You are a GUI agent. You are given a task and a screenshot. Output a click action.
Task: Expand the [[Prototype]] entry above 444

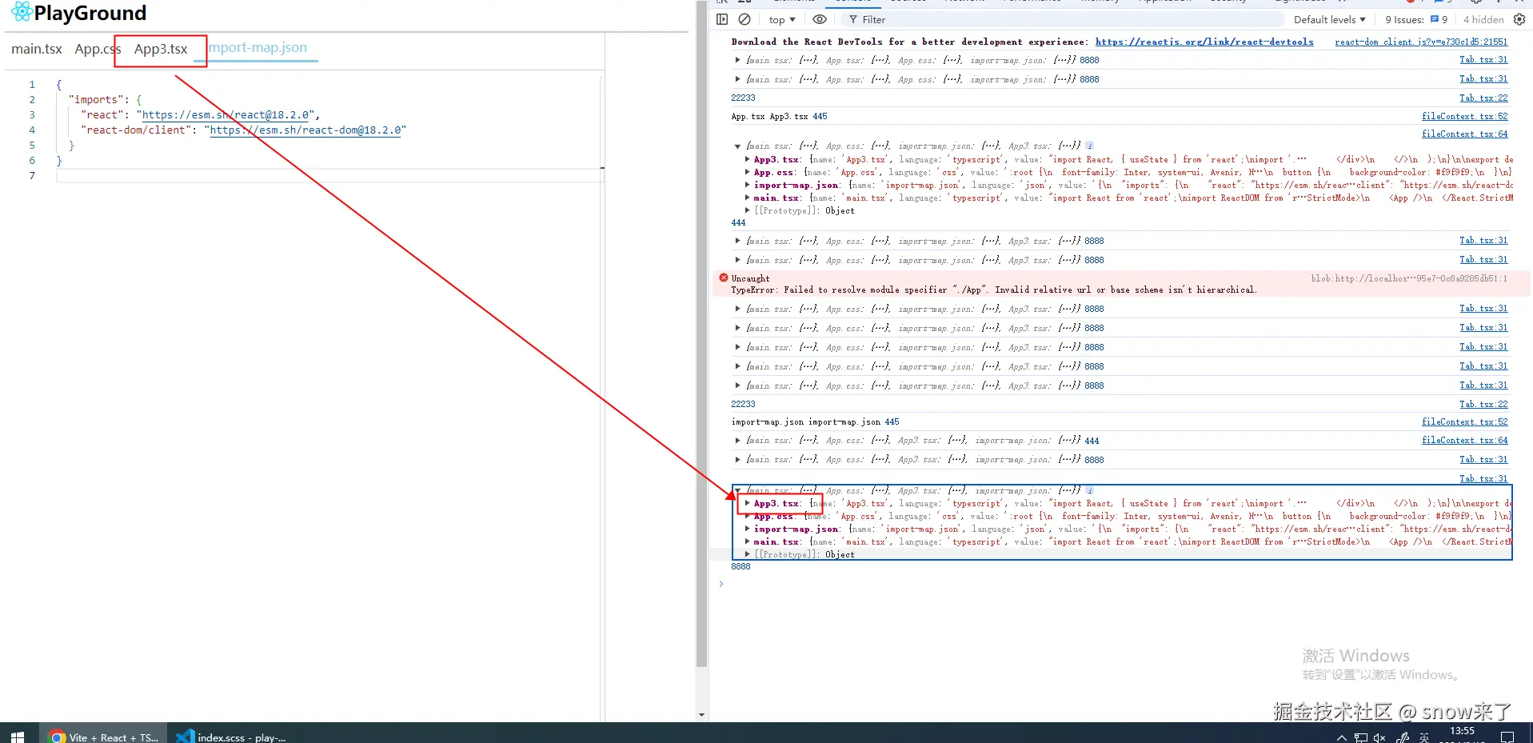point(748,210)
